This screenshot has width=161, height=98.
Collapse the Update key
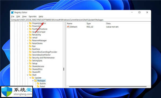click(30, 78)
